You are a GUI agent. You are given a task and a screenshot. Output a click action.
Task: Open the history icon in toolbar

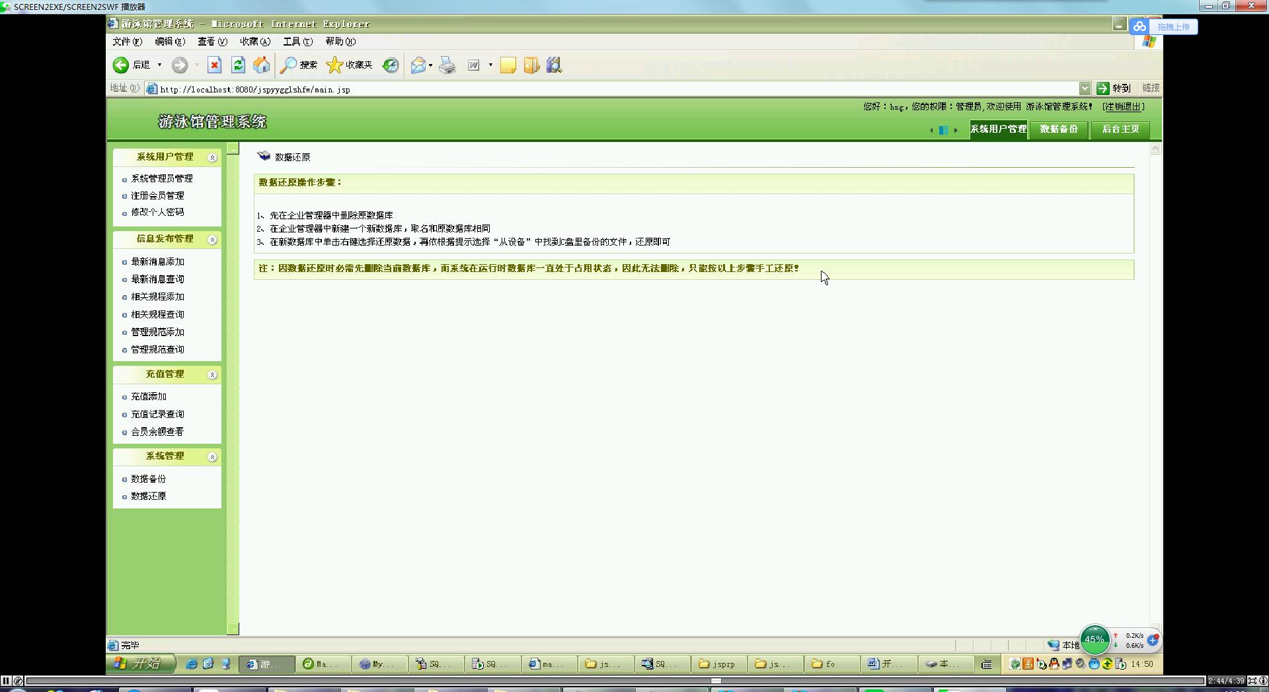point(391,65)
